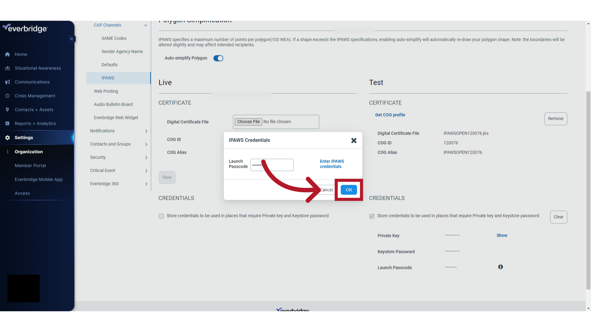Click the Everbridge home logo icon

(x=25, y=28)
